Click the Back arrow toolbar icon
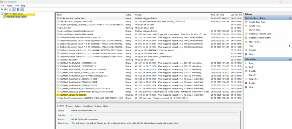The width and height of the screenshot is (292, 129). pos(2,9)
